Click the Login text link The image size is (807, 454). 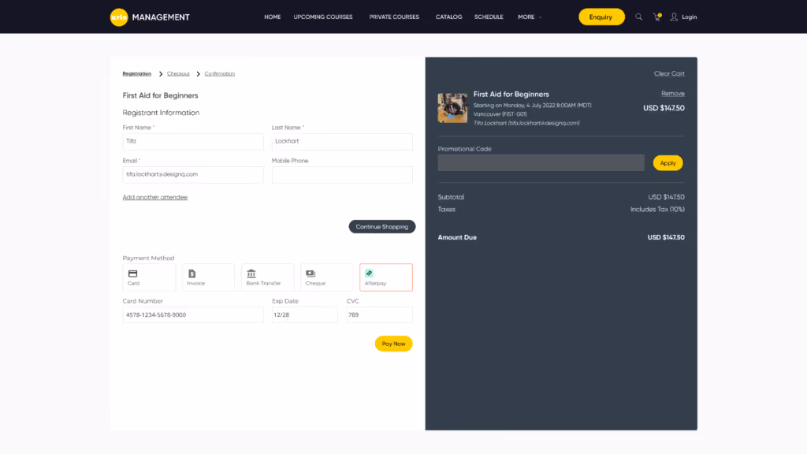point(689,17)
